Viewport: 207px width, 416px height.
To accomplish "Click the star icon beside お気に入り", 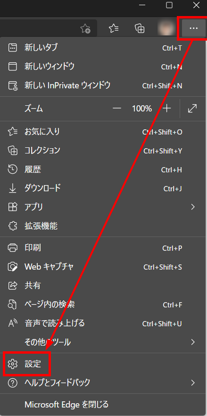I will pyautogui.click(x=13, y=132).
